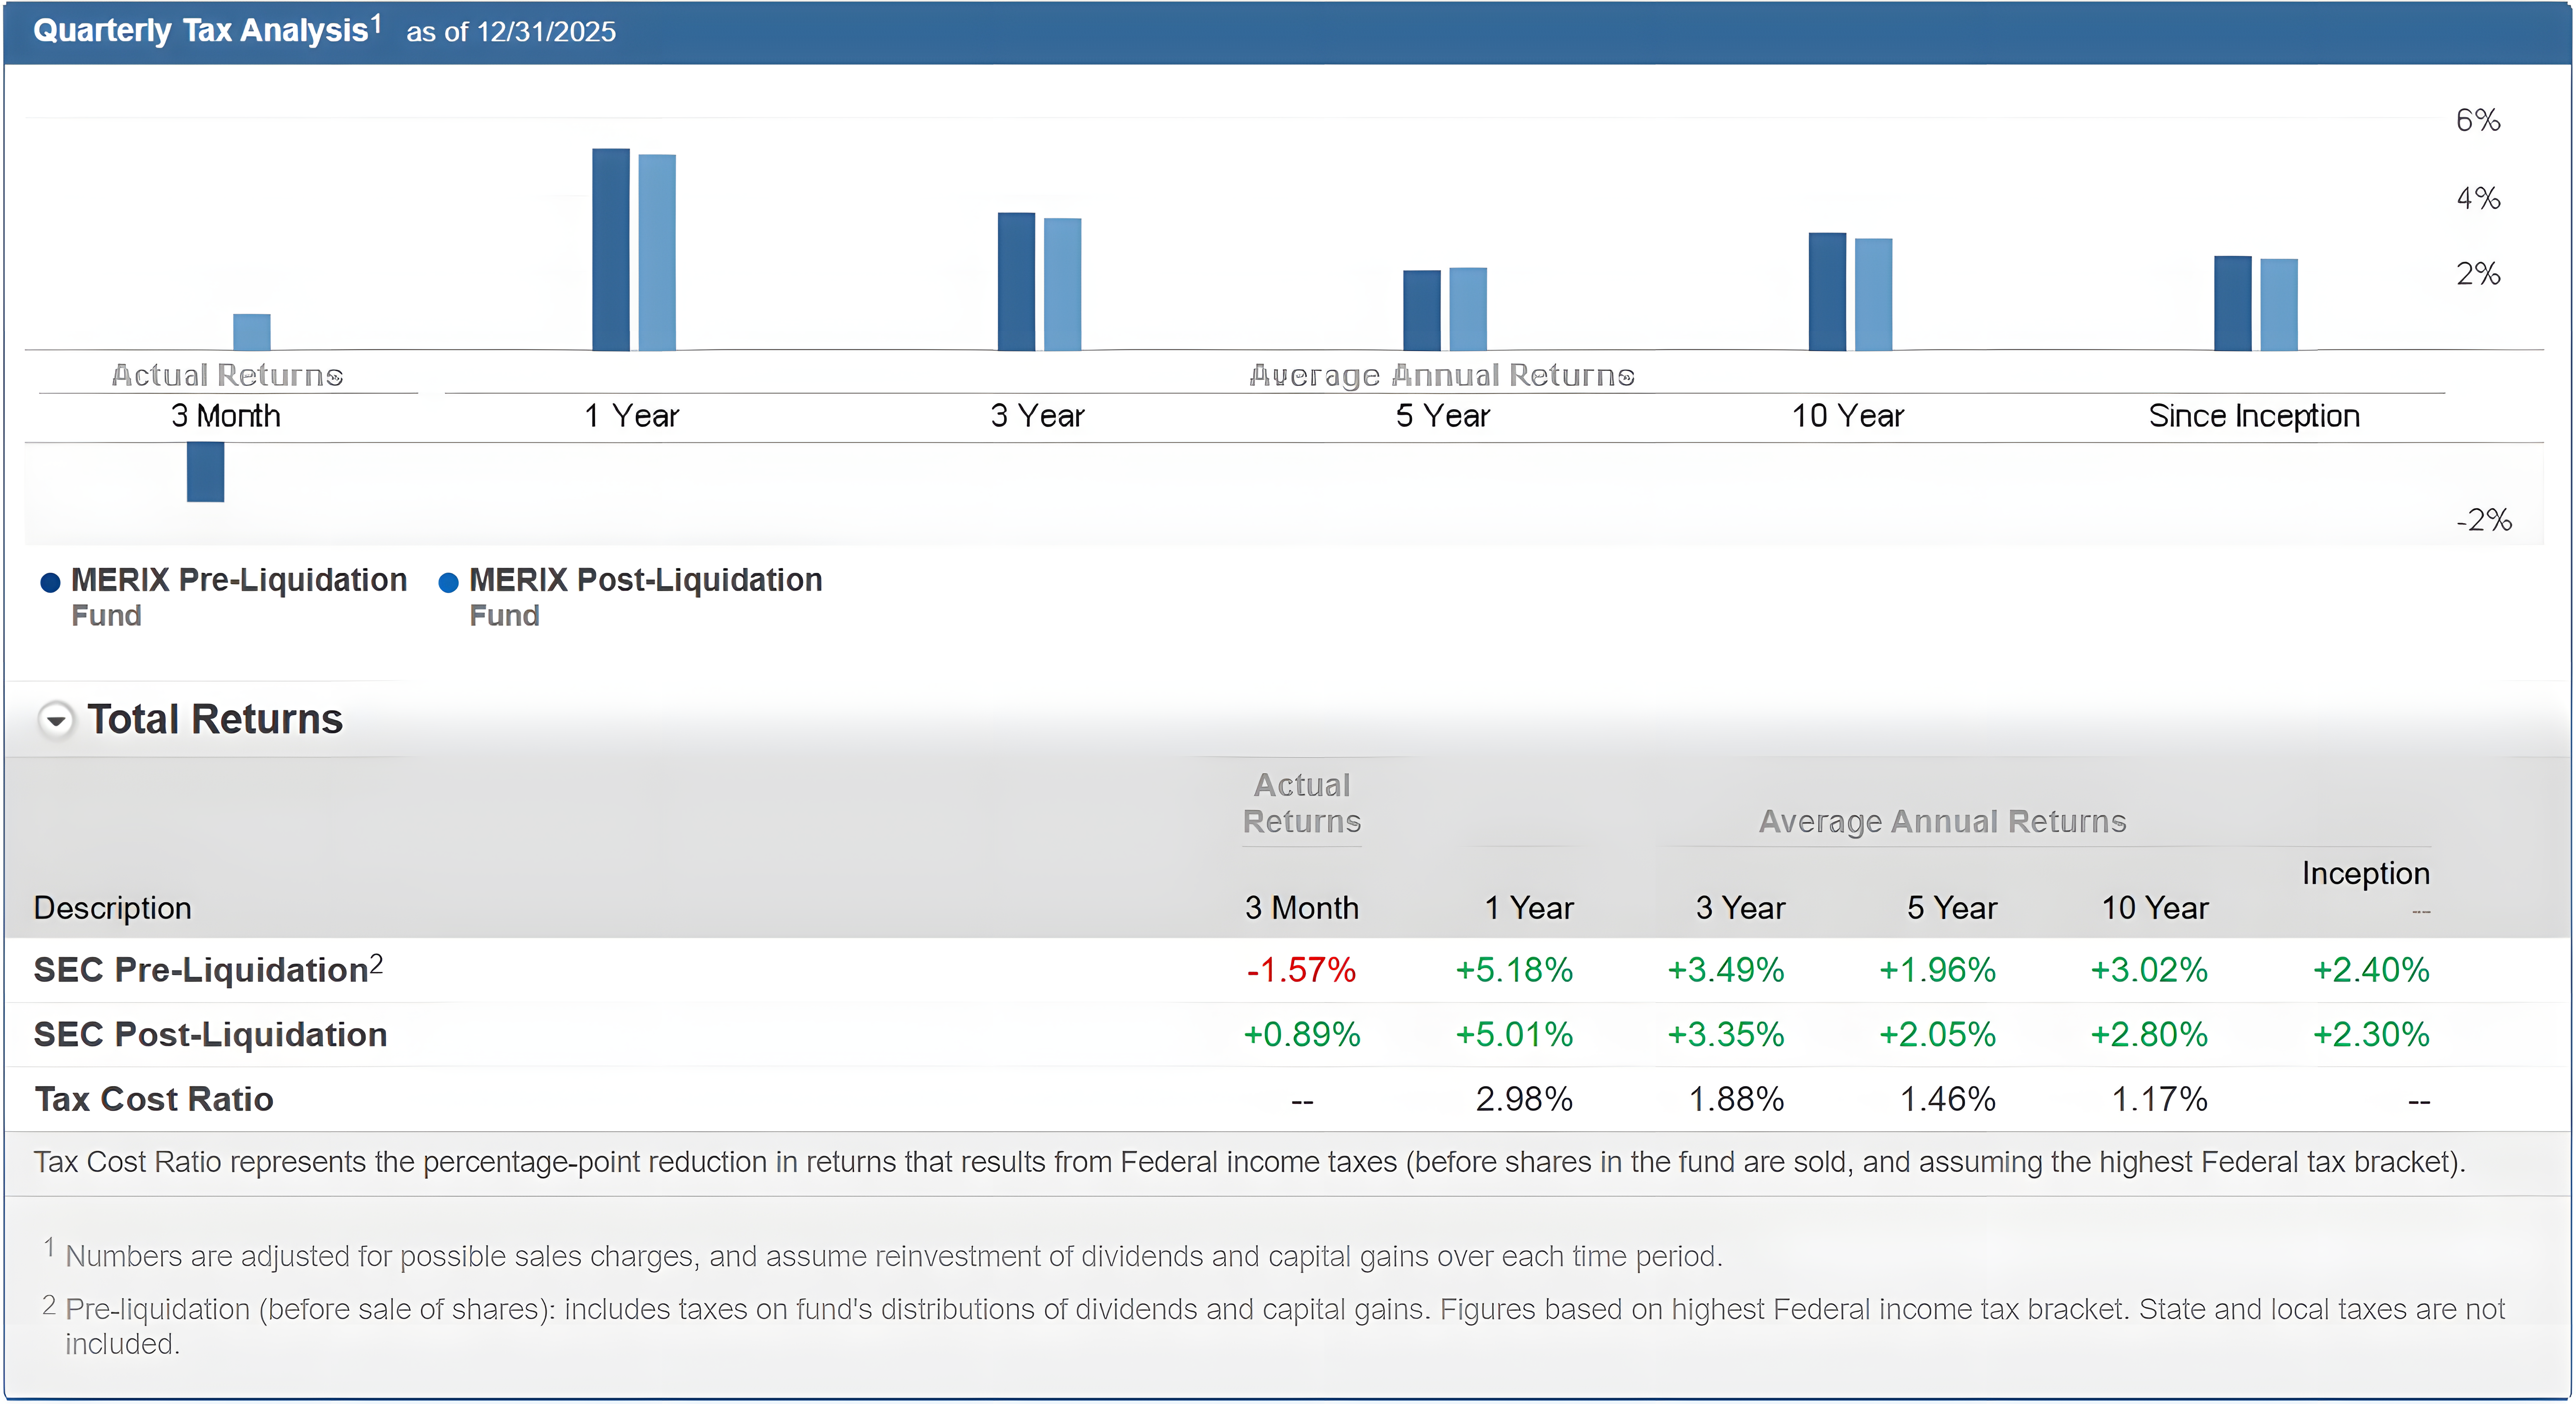Screen dimensions: 2576x1404
Task: Click the SEC Post-Liquidation row label
Action: click(210, 1034)
